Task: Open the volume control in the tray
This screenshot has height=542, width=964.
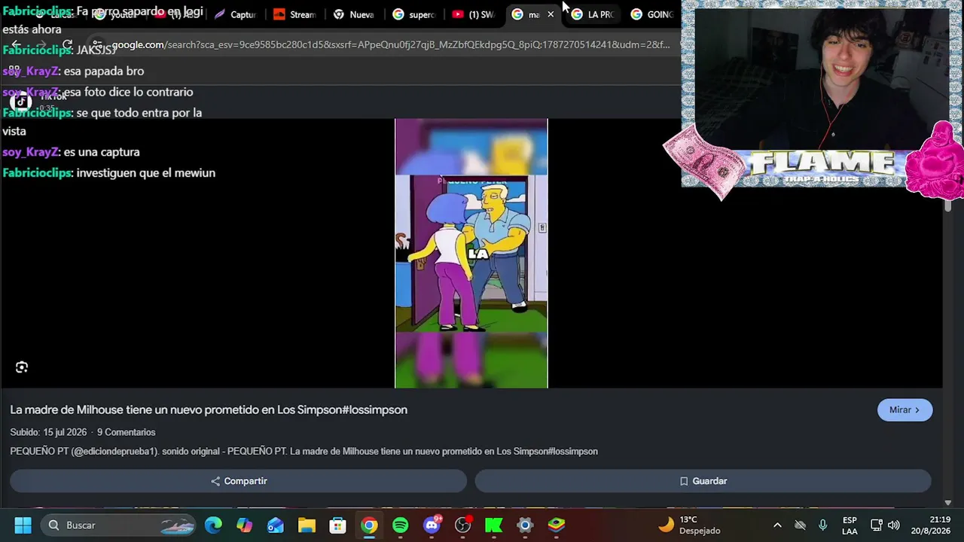Action: (894, 525)
